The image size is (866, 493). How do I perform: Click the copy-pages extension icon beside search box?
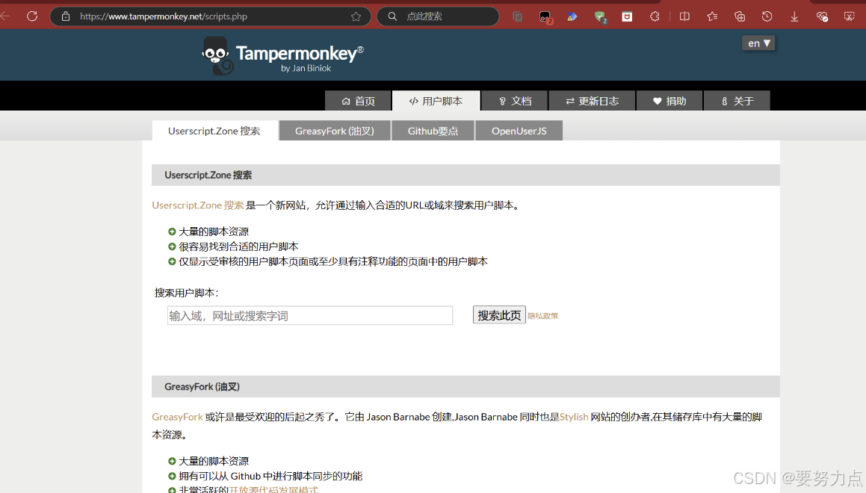(518, 16)
